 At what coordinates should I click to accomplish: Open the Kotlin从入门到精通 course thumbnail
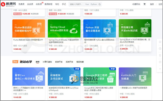click(135, 77)
